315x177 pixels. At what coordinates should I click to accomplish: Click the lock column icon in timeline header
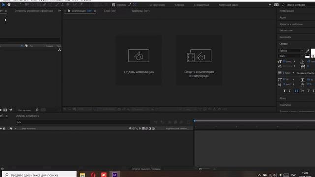[4, 128]
